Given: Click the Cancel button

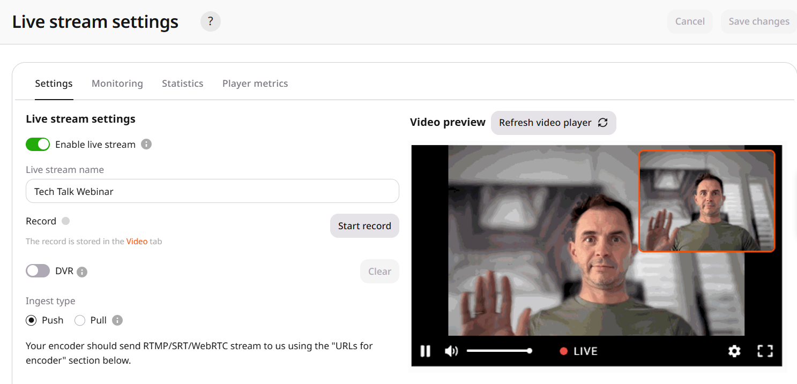Looking at the screenshot, I should pos(690,21).
